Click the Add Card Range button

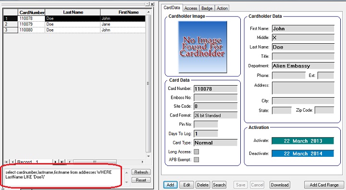[x=324, y=185]
